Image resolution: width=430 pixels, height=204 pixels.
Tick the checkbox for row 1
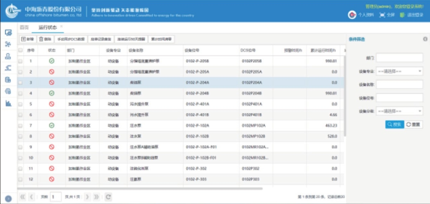pos(21,61)
